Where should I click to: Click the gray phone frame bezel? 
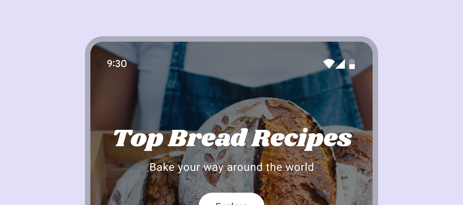(x=88, y=137)
